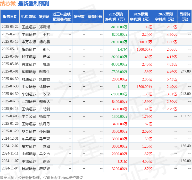Click the -7596.00万 profit value
This screenshot has height=180, width=192.
point(119,72)
